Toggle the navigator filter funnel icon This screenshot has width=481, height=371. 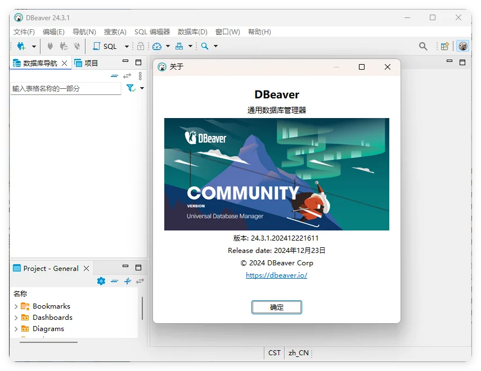(x=130, y=87)
